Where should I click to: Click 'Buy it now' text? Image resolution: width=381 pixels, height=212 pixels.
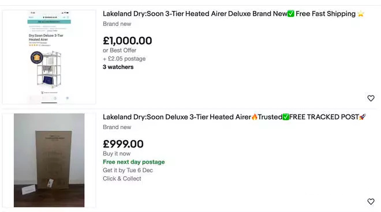[117, 154]
